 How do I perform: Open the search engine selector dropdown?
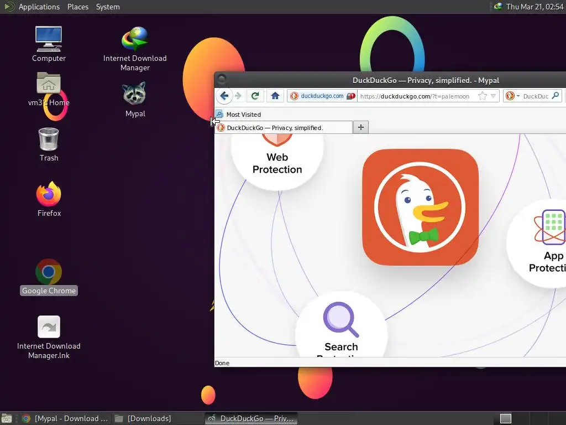(512, 96)
